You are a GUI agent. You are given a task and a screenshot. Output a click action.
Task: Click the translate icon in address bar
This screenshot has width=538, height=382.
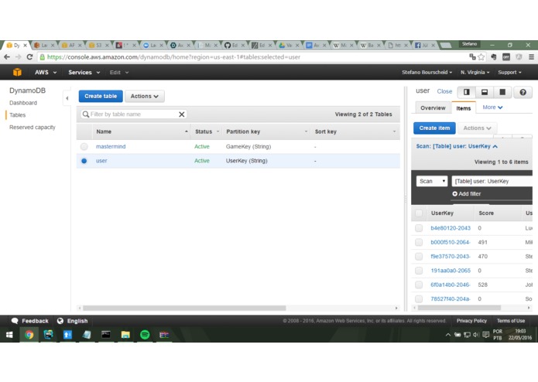tap(472, 57)
